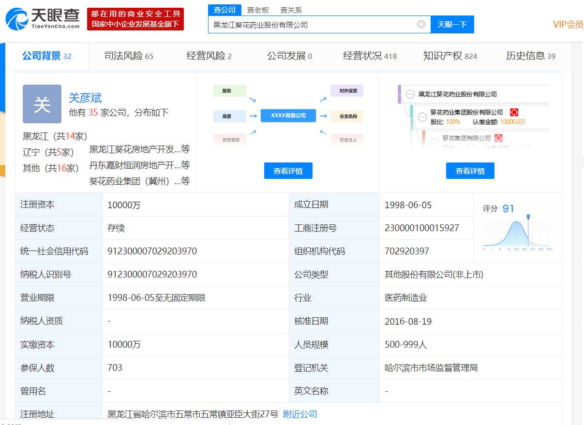Click 行业 value 医药制造业
Image resolution: width=584 pixels, height=425 pixels.
(406, 298)
